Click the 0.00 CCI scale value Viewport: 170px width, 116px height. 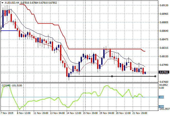pos(161,88)
